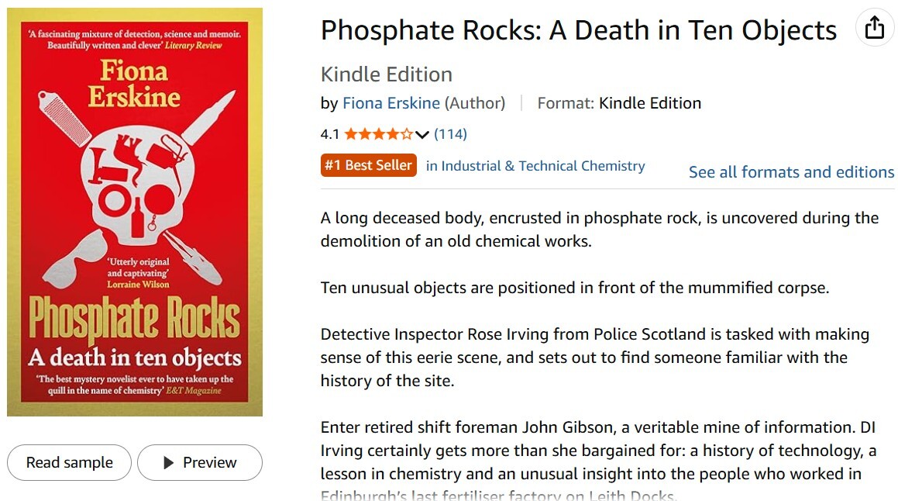Click the Kindle Edition subtitle
Image resolution: width=898 pixels, height=501 pixels.
(x=387, y=74)
